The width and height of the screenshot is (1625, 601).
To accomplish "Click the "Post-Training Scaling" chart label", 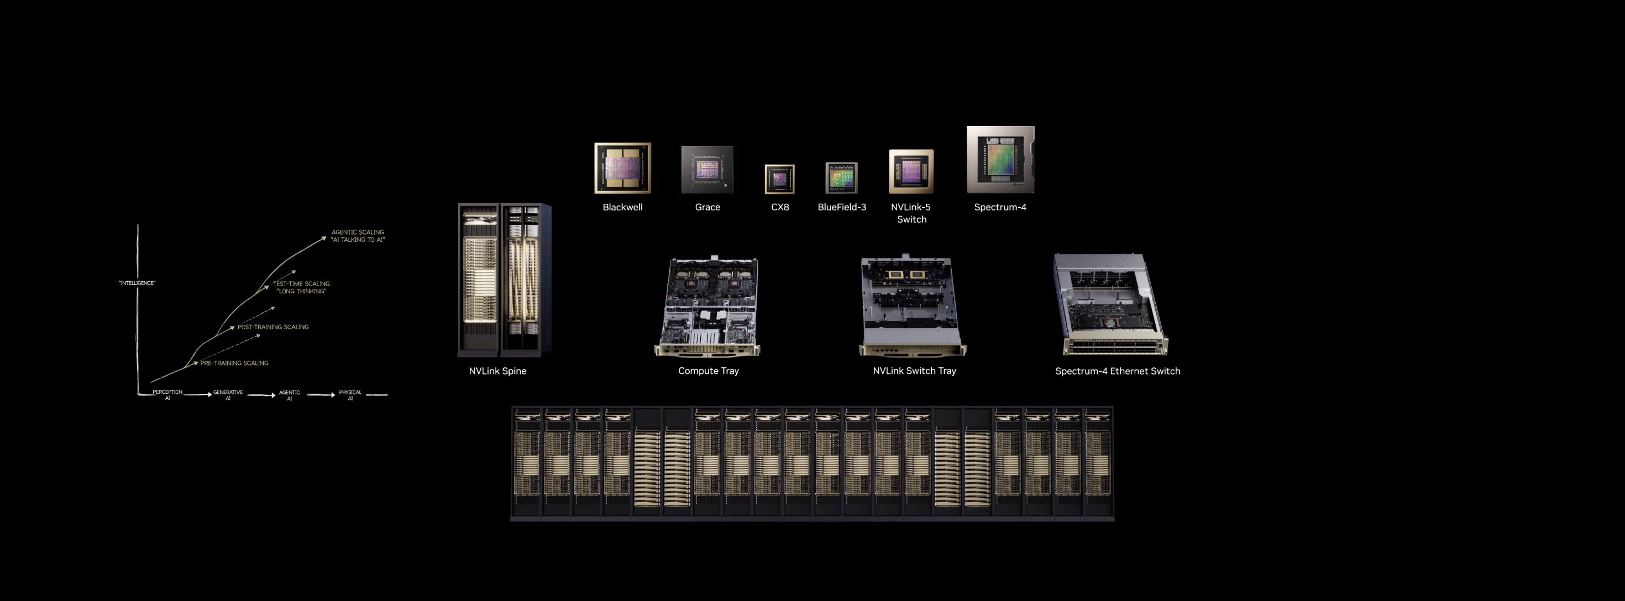I will [272, 326].
